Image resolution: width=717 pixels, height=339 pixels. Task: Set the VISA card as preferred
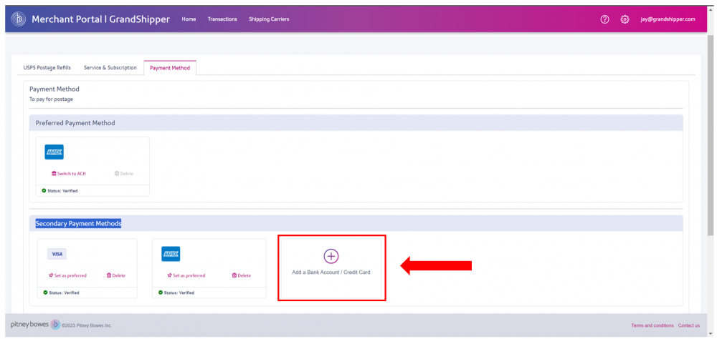(67, 275)
